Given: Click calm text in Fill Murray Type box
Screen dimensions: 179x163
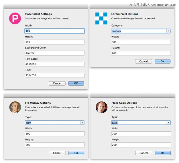Looking at the screenshot, I should click(28, 123).
